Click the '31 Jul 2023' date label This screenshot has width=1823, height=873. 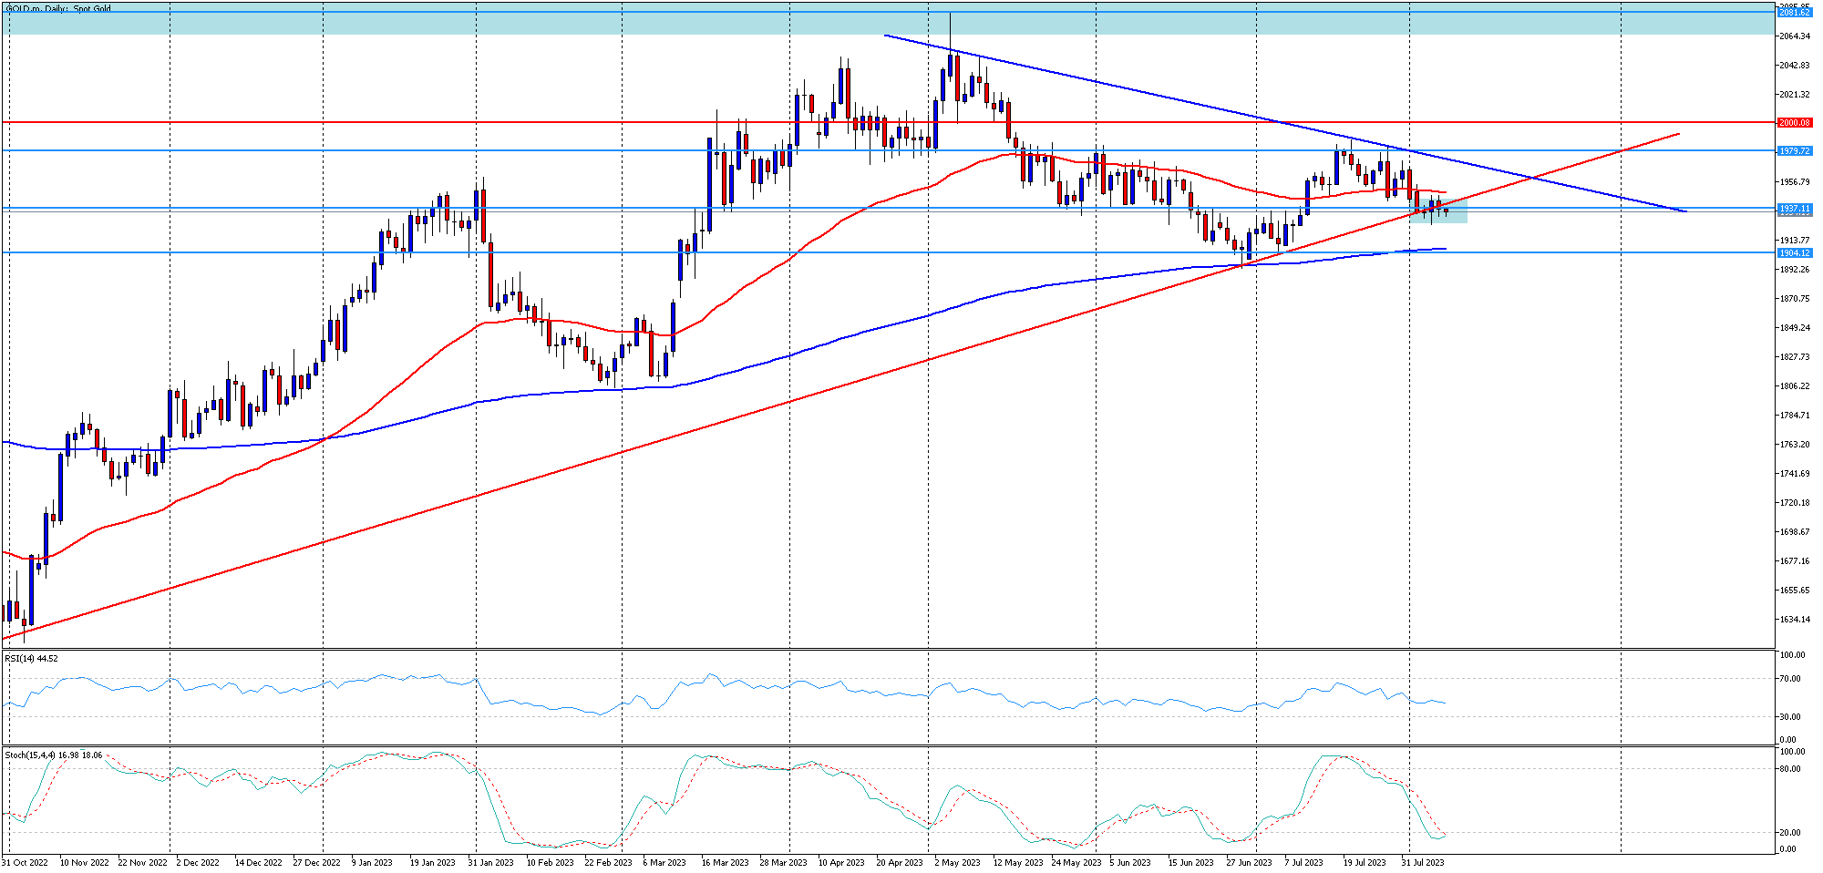[x=1422, y=862]
